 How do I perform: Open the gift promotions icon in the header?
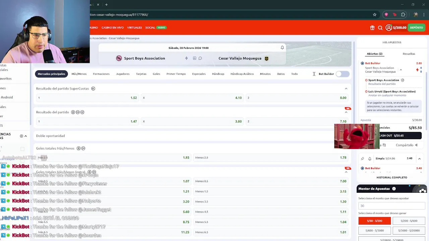pos(372,28)
